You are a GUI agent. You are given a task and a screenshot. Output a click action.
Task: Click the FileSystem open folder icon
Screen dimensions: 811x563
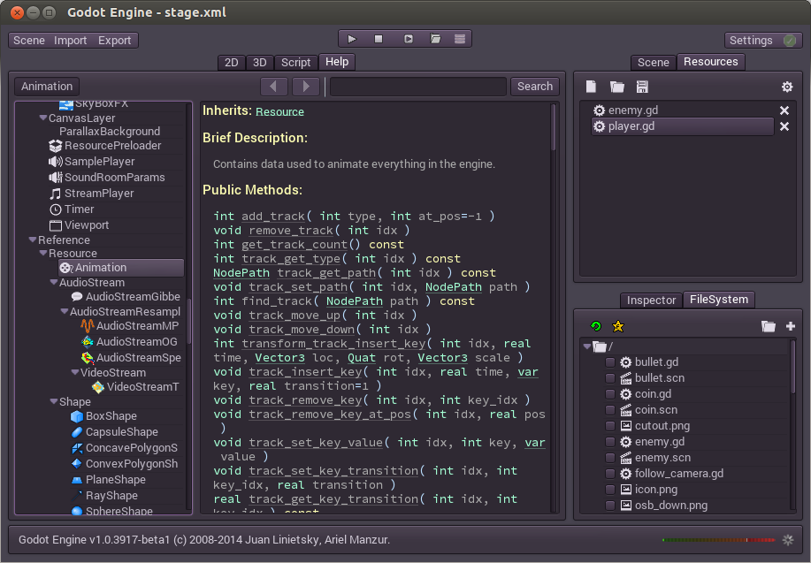(768, 326)
